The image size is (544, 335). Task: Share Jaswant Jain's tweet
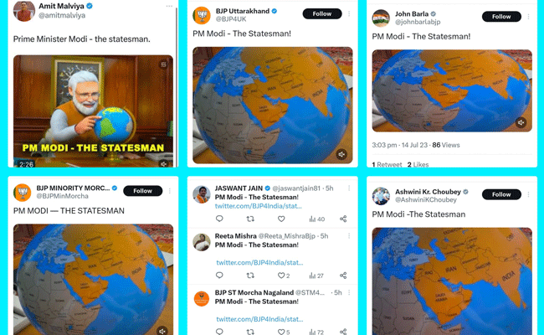click(x=343, y=219)
